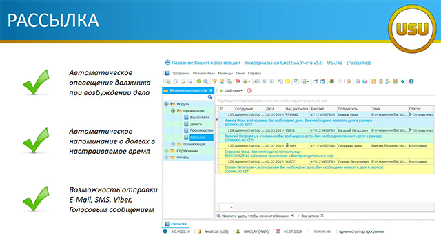Viewport: 441px width, 248px height.
Task: Collapse the Модули tree node
Action: point(166,104)
